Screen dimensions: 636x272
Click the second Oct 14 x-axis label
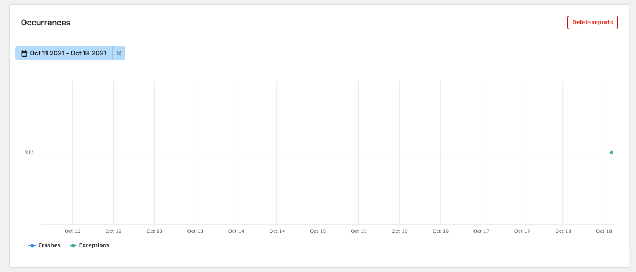point(277,231)
